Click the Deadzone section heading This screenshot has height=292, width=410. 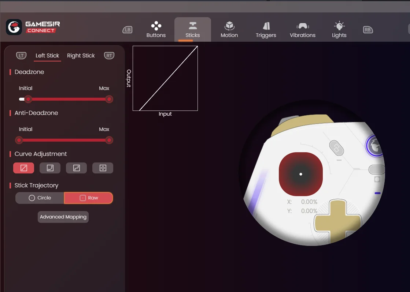(x=29, y=72)
